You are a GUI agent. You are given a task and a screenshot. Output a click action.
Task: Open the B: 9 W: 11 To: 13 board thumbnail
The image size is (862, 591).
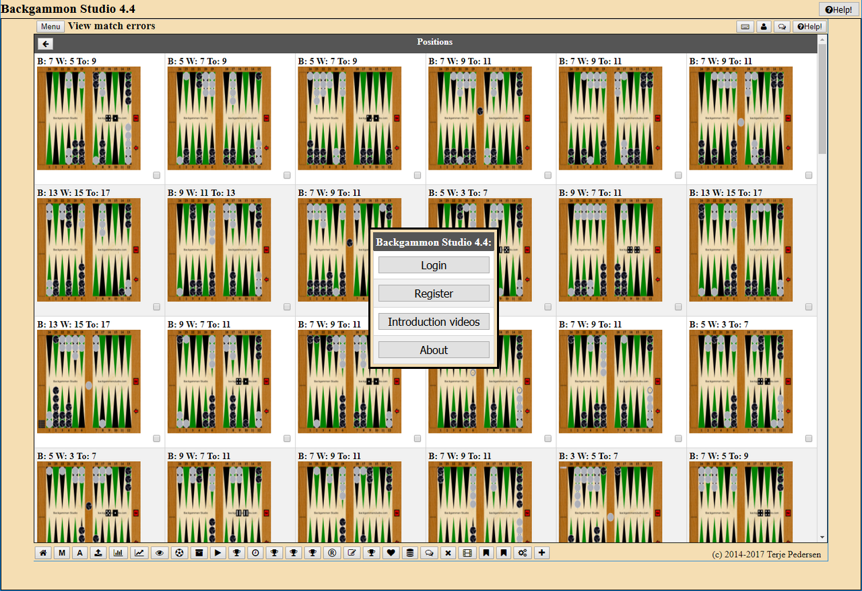coord(220,250)
